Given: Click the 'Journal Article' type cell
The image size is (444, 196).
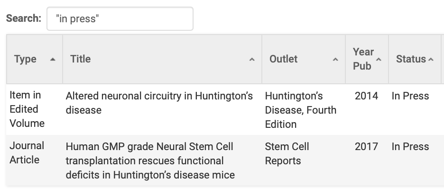Looking at the screenshot, I should click(x=27, y=153).
